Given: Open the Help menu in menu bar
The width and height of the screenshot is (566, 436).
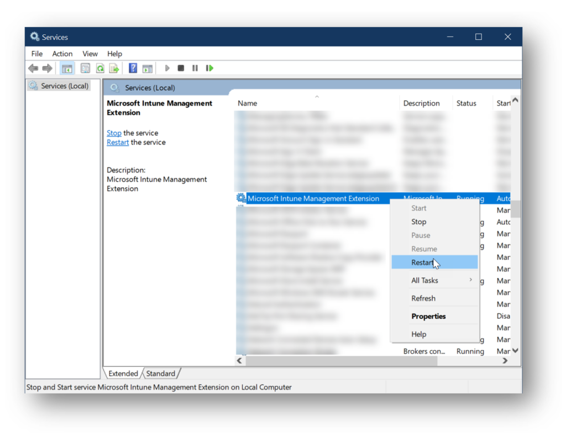Looking at the screenshot, I should [x=114, y=54].
